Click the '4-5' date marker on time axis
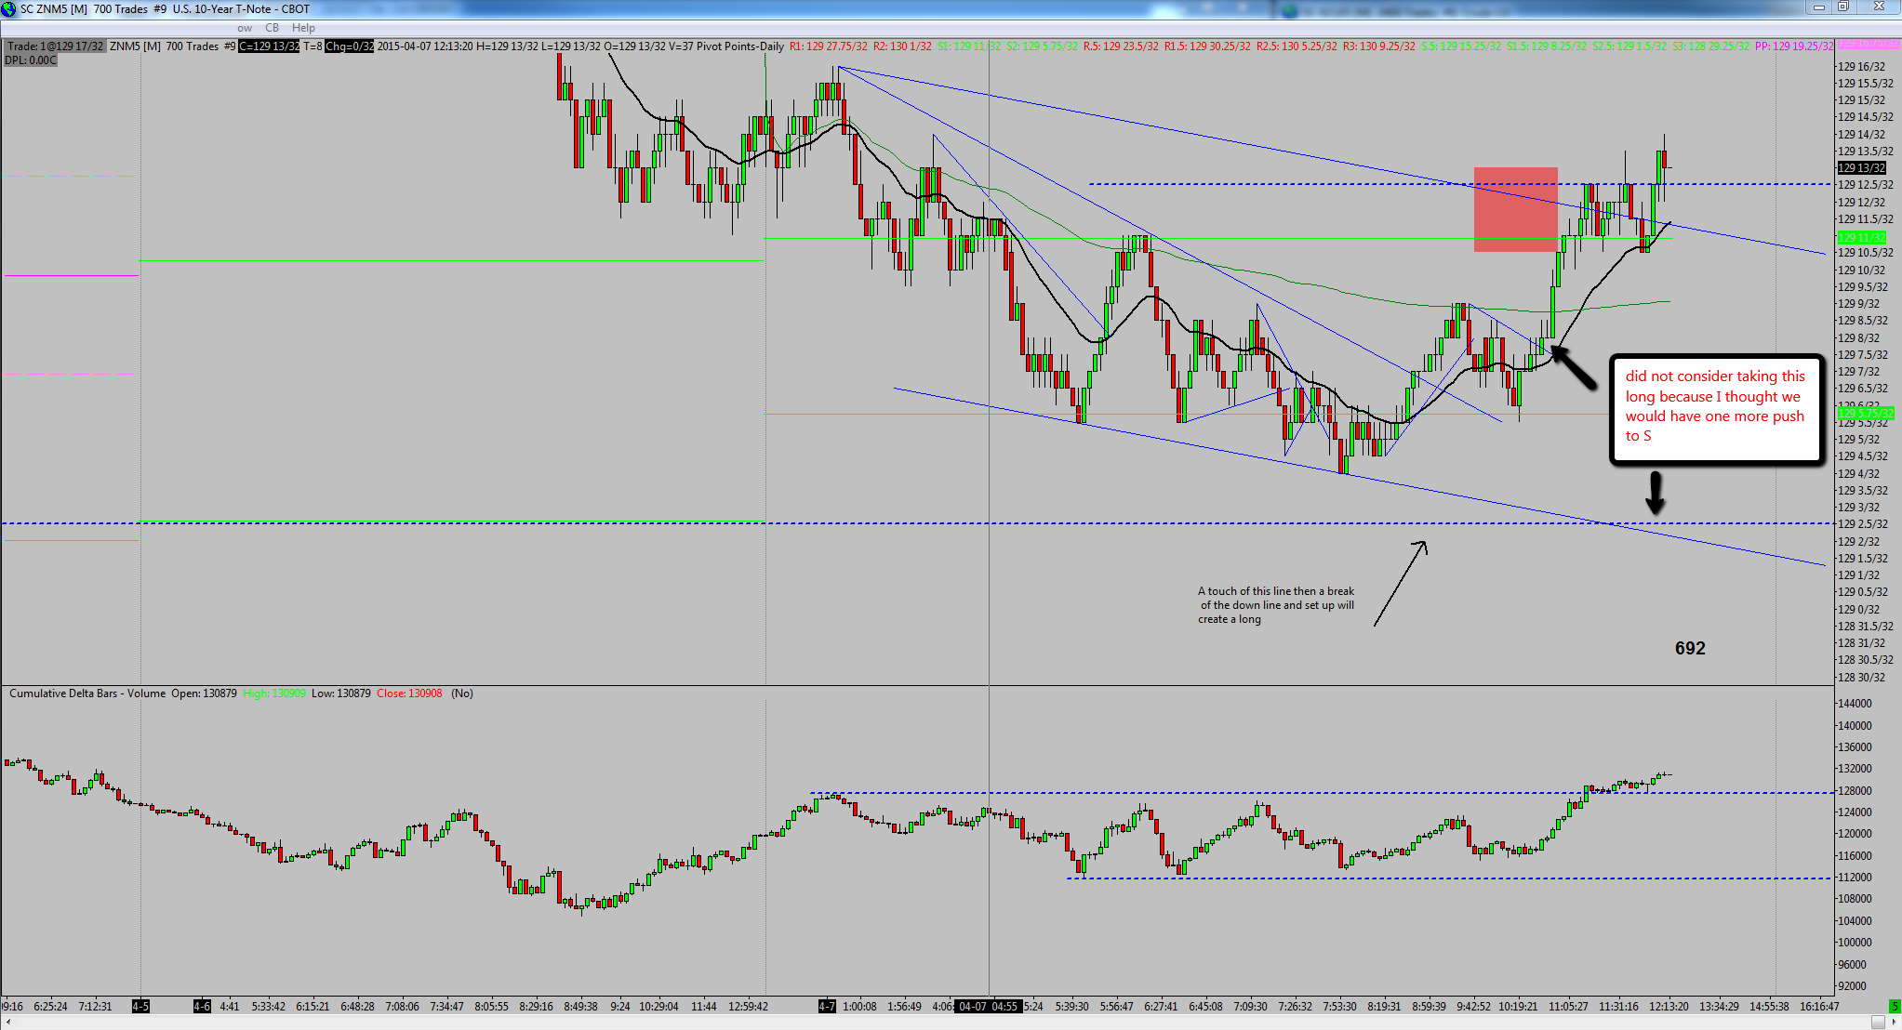The image size is (1902, 1030). pos(140,1006)
